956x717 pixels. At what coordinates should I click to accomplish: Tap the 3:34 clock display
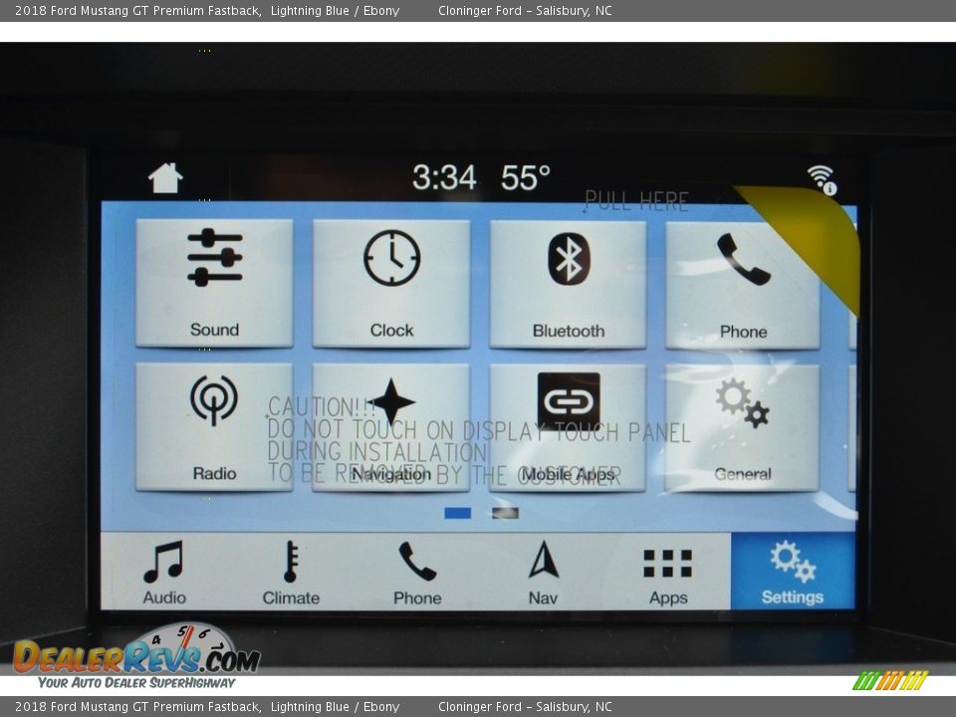(444, 178)
